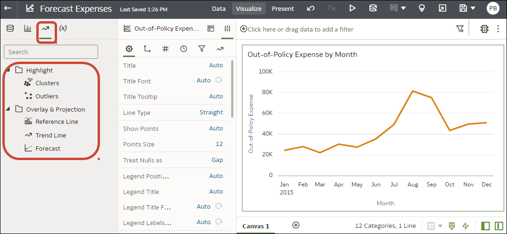This screenshot has width=507, height=234.
Task: Open the Analytics panel icon
Action: pos(46,28)
